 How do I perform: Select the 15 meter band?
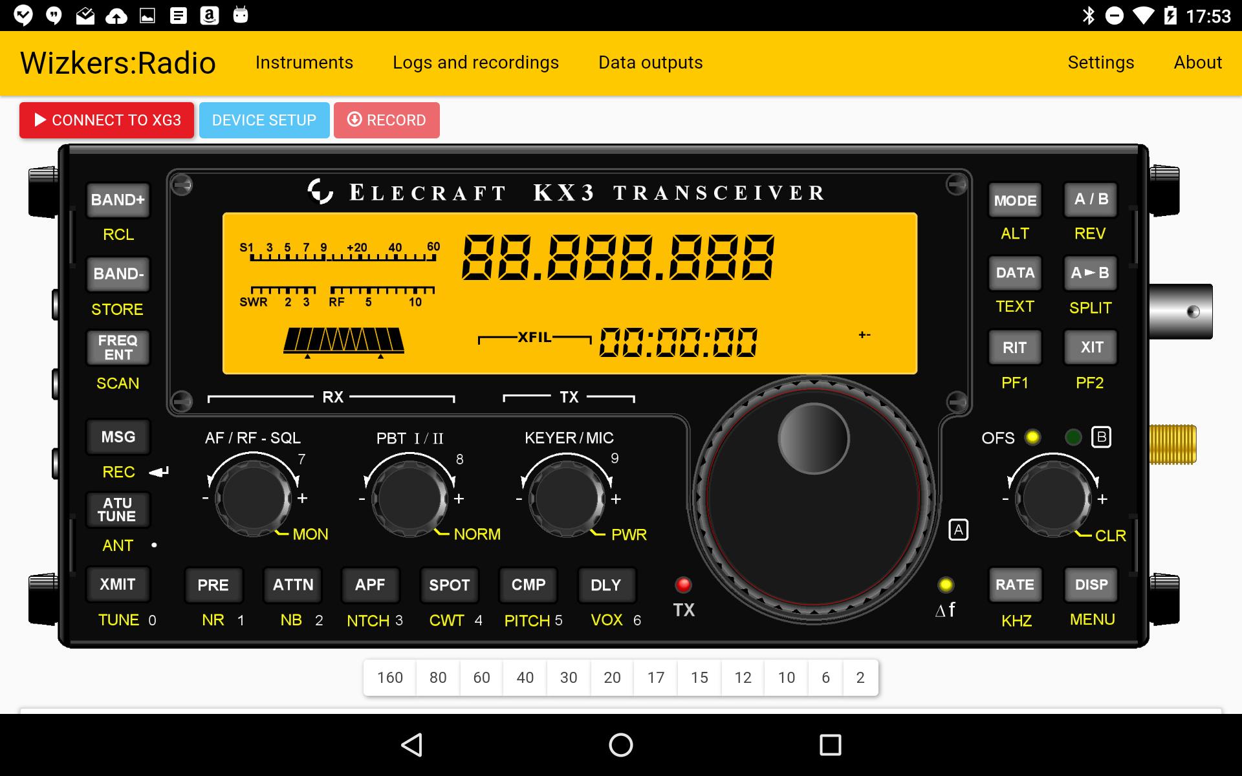pyautogui.click(x=699, y=678)
